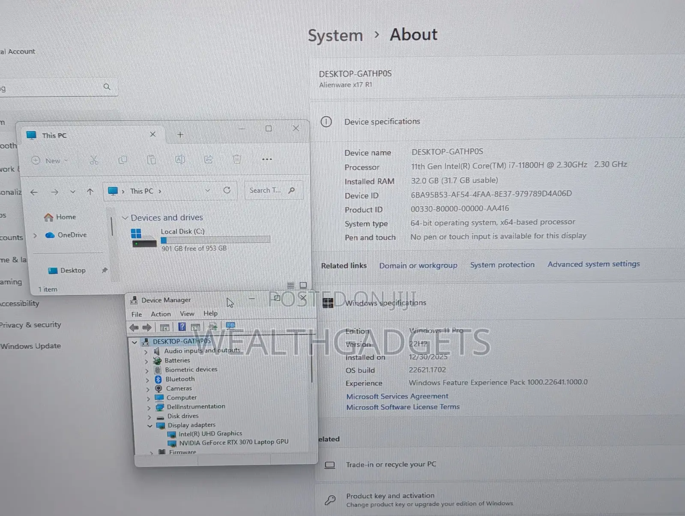Viewport: 685px width, 516px height.
Task: Click Device Manager back arrow toolbar icon
Action: pos(134,328)
